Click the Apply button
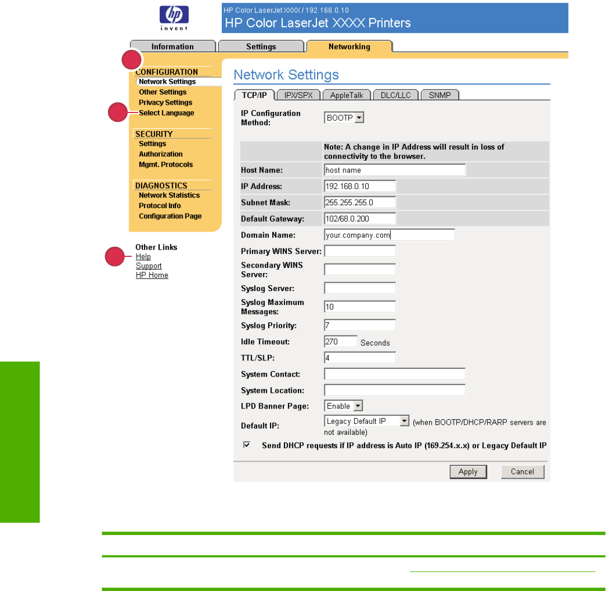 click(x=468, y=472)
